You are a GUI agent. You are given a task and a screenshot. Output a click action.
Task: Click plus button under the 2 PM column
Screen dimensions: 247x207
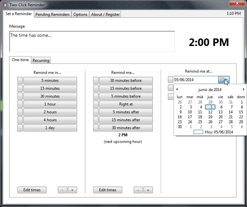pyautogui.click(x=148, y=190)
